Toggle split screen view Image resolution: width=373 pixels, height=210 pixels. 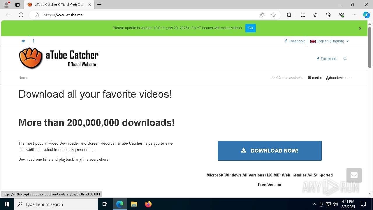[x=303, y=15]
